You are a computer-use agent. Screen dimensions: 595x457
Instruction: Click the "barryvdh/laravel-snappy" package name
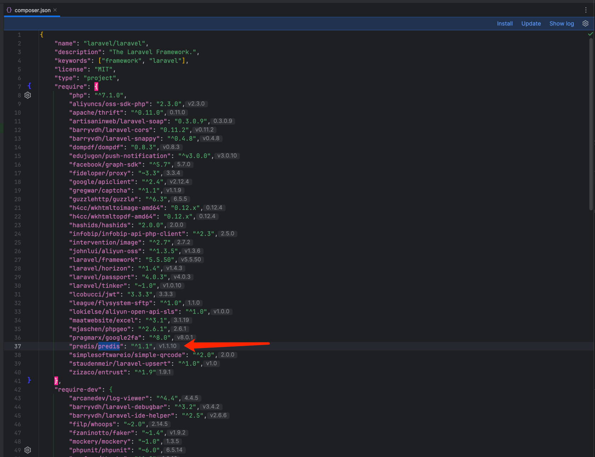click(114, 138)
